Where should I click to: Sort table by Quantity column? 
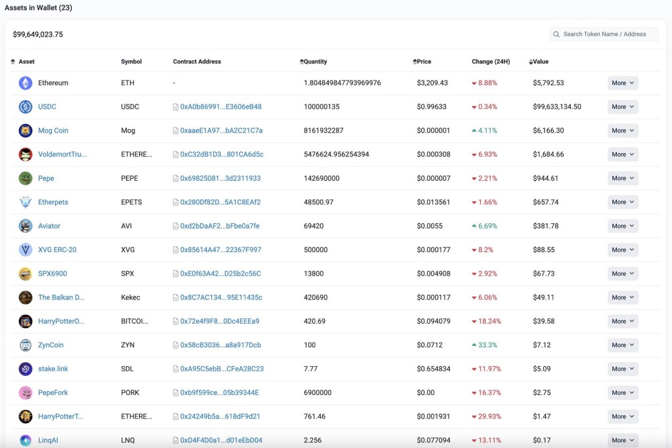[315, 62]
